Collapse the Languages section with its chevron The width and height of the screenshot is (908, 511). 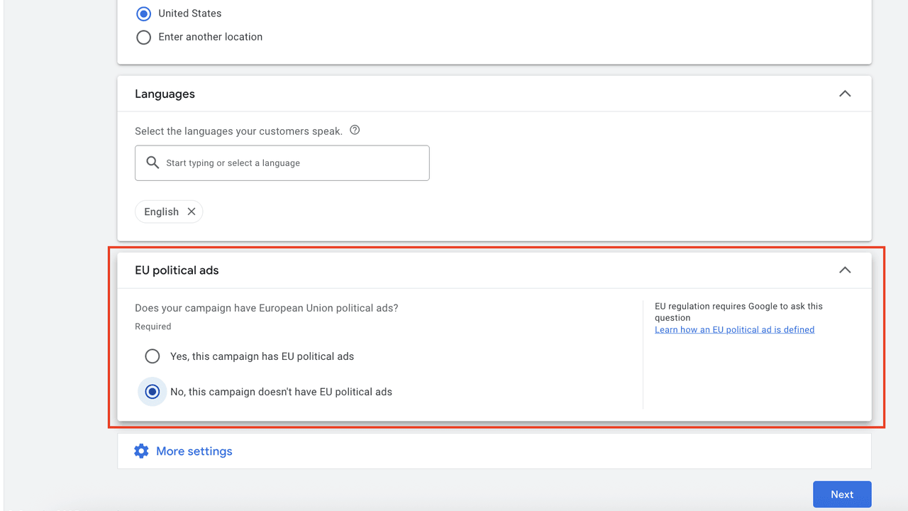pos(844,94)
